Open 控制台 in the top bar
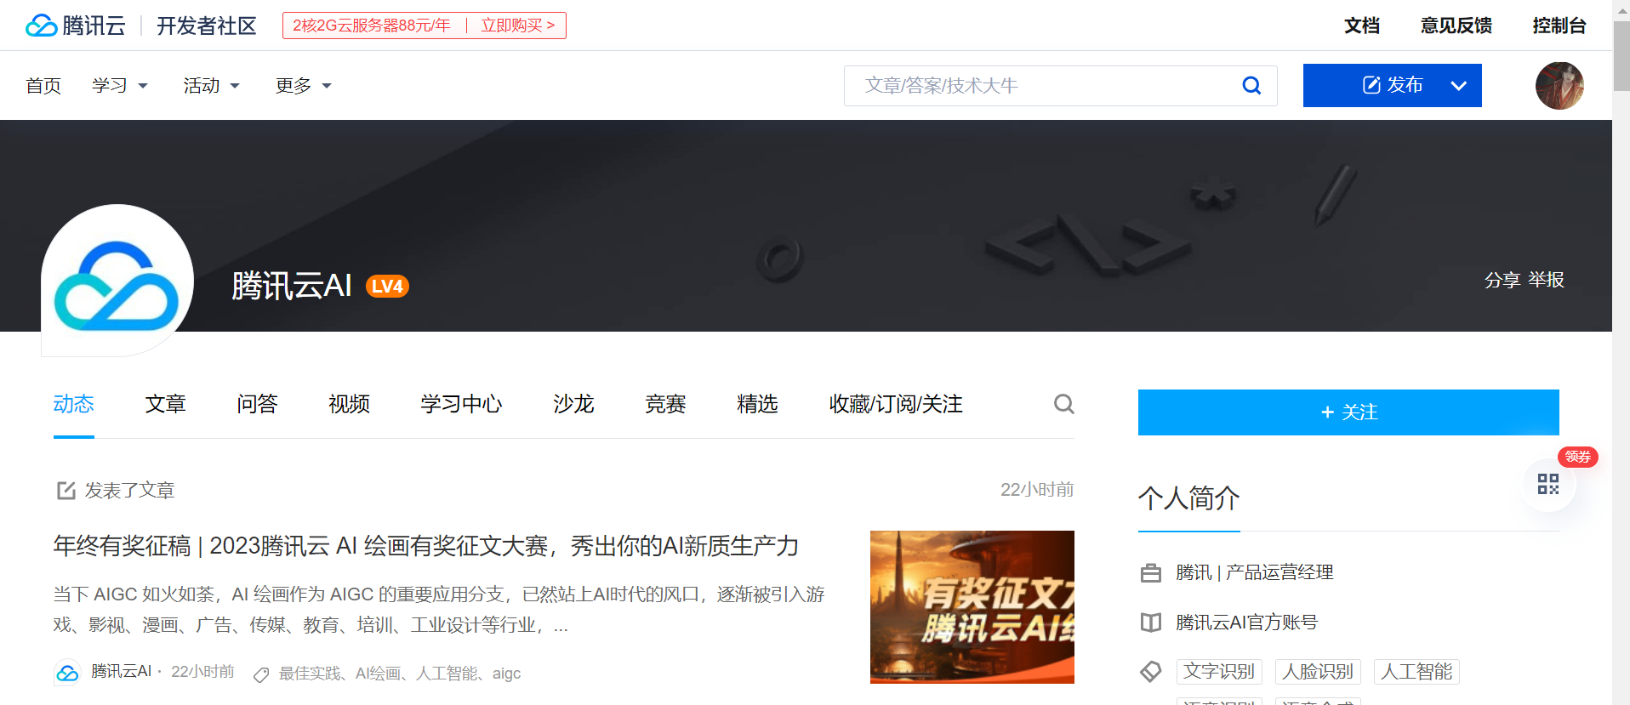 tap(1559, 26)
